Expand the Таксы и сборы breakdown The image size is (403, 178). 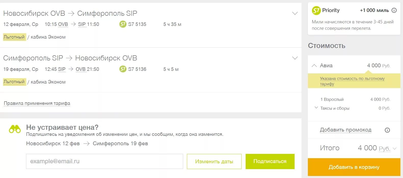(316, 108)
